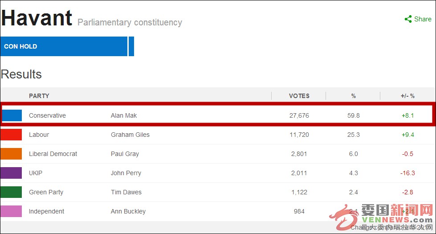The image size is (436, 234).
Task: Select John Perry in the UKIP row
Action: 126,173
